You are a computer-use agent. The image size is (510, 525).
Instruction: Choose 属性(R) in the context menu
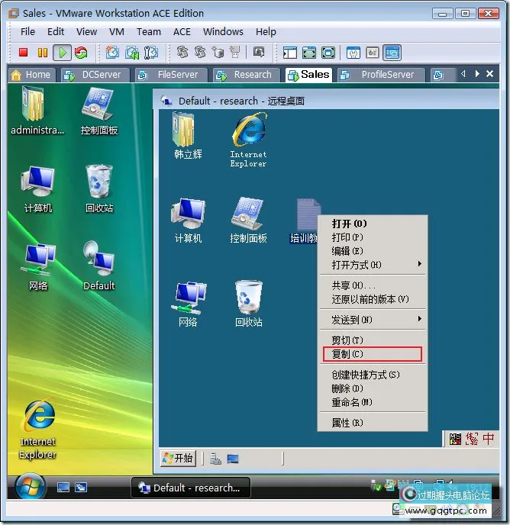[x=373, y=423]
